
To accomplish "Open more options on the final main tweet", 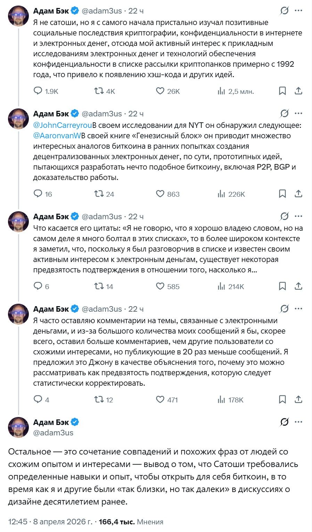I will [298, 422].
